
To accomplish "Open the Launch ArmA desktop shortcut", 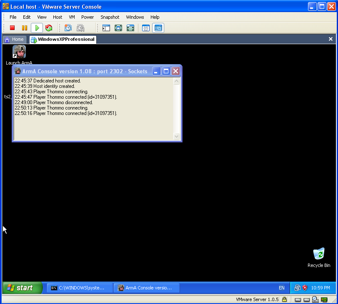I will tap(19, 55).
